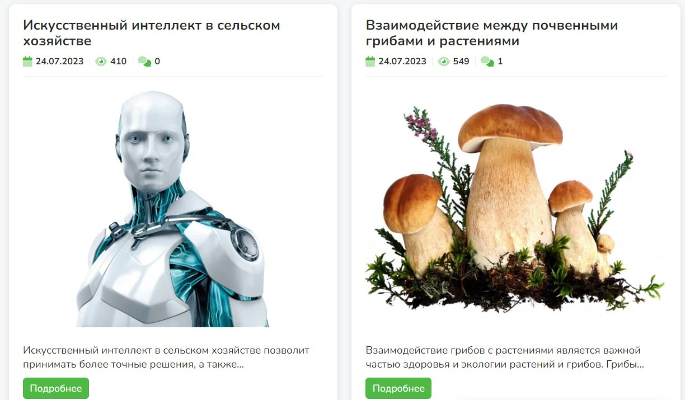Open the artificial intelligence in agriculture article title

point(152,33)
